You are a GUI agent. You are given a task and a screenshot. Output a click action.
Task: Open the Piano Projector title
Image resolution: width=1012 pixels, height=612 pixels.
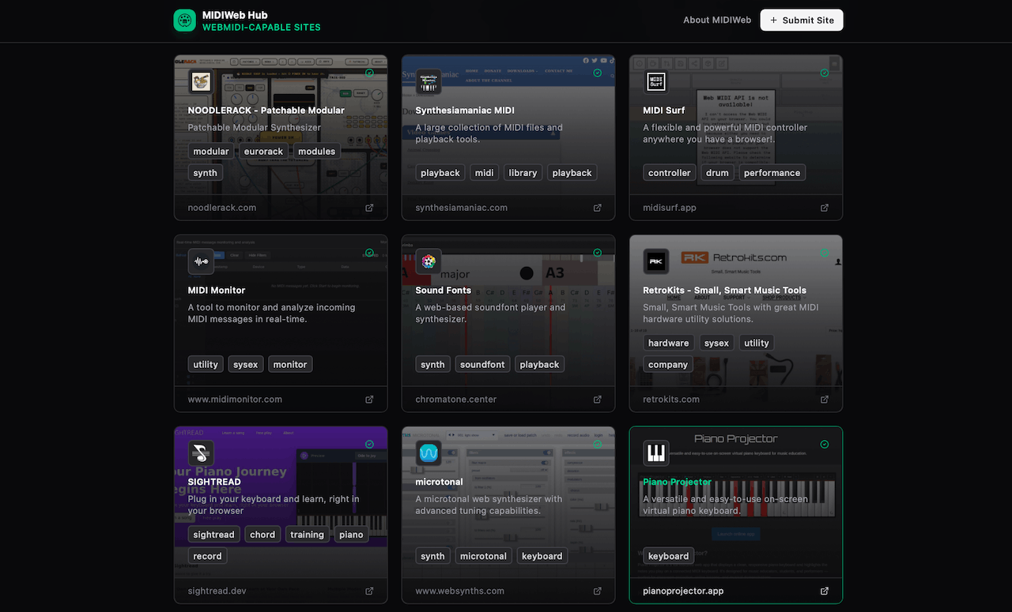pos(677,482)
